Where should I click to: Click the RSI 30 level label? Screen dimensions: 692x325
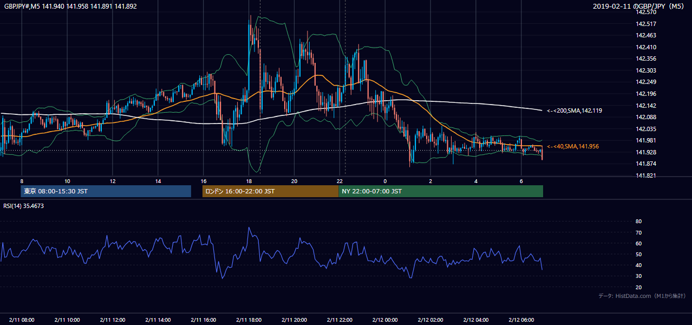click(x=638, y=276)
